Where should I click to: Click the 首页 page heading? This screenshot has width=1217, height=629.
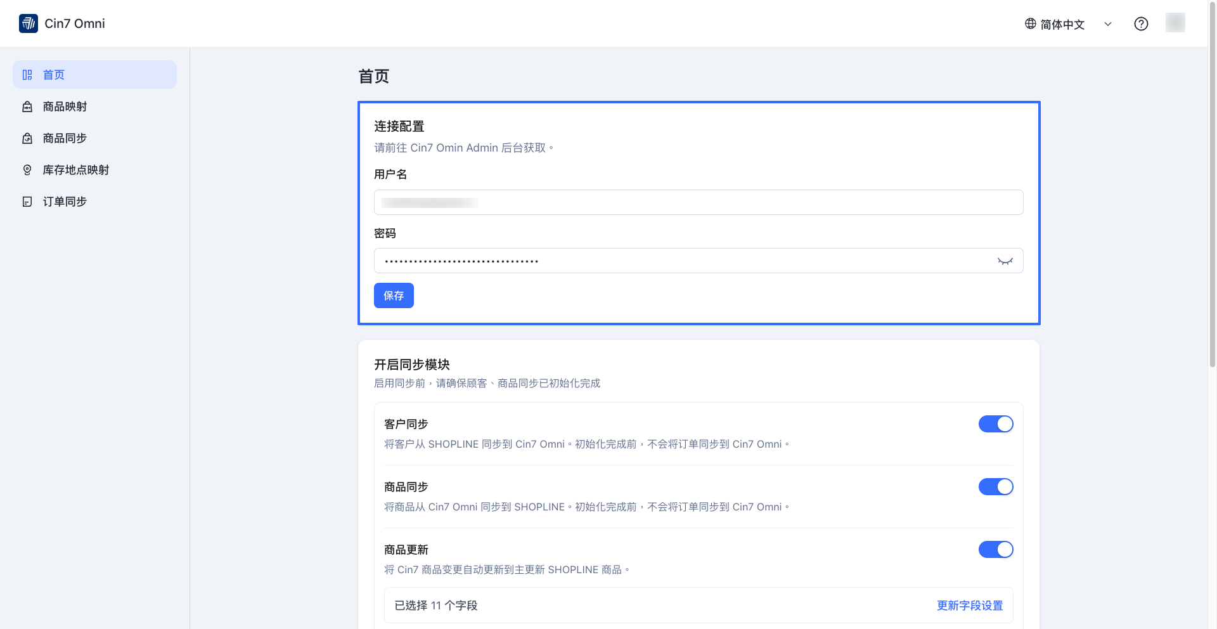pos(374,77)
